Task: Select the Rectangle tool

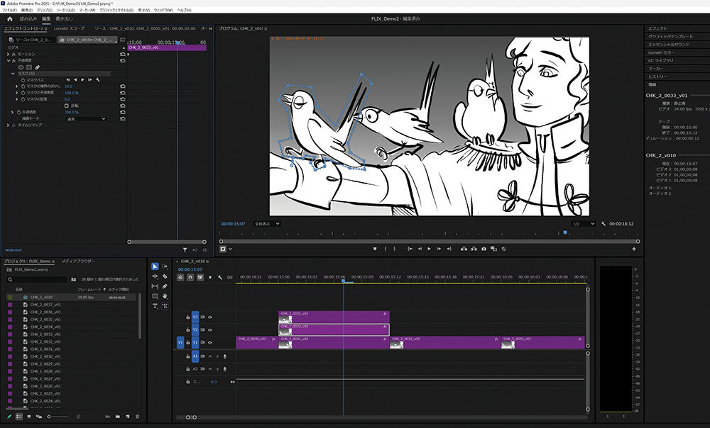Action: (155, 296)
